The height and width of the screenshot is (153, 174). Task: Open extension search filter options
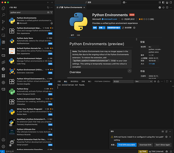click(x=51, y=13)
